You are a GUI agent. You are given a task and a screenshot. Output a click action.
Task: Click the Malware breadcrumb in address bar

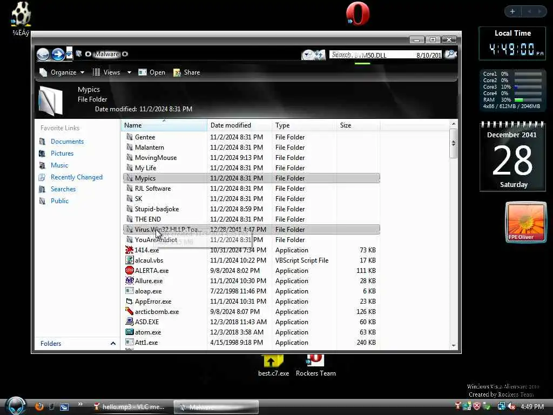[106, 54]
